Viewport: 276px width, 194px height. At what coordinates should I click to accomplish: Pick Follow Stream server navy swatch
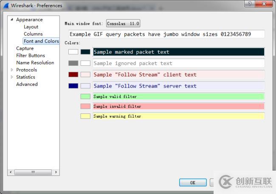[73, 86]
